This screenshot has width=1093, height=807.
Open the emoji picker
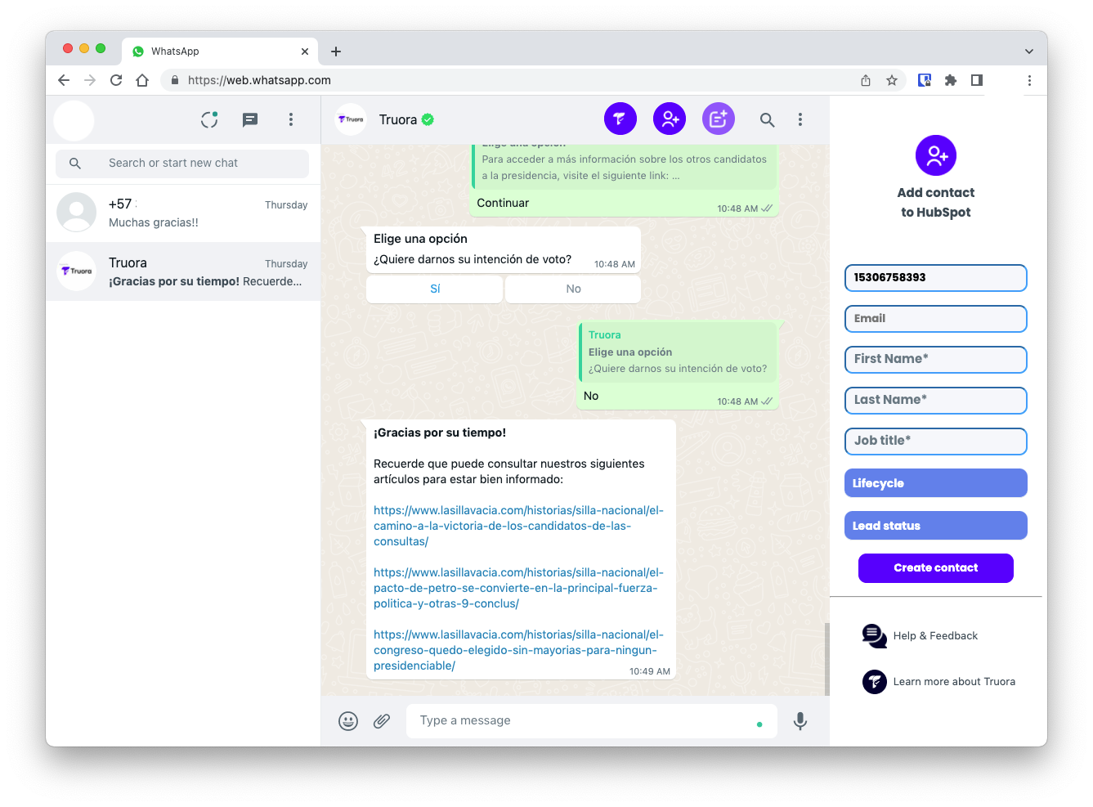point(348,720)
